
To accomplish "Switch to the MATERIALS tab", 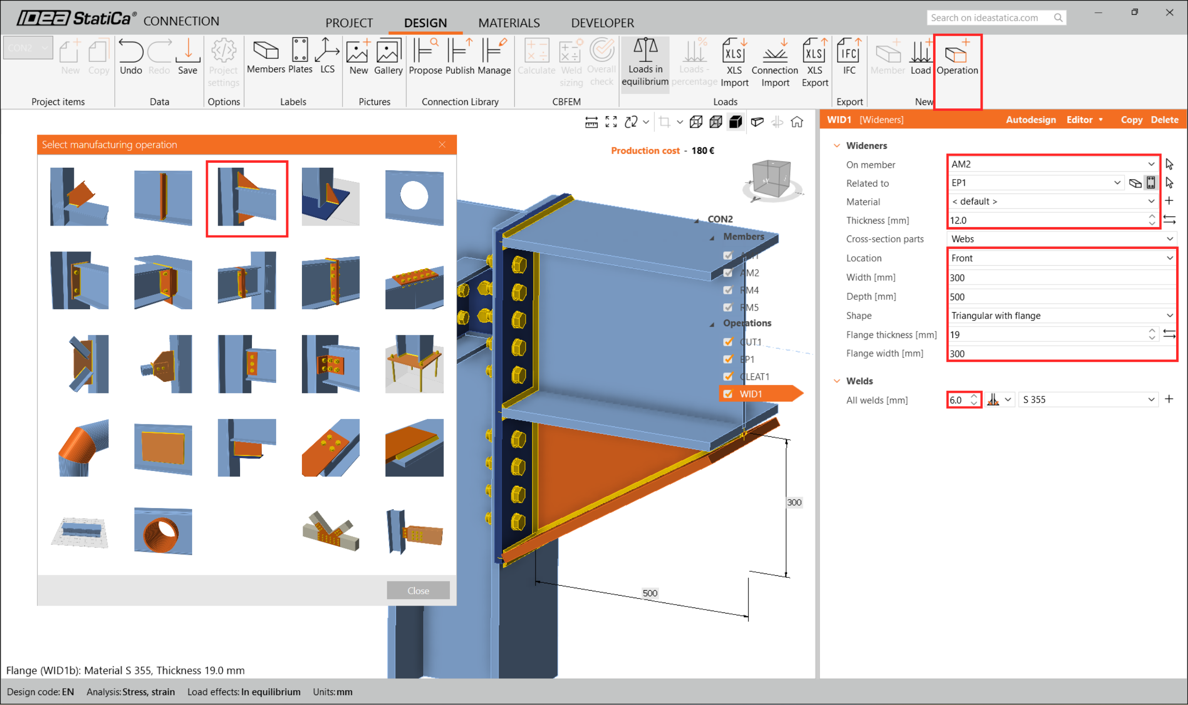I will (x=509, y=23).
